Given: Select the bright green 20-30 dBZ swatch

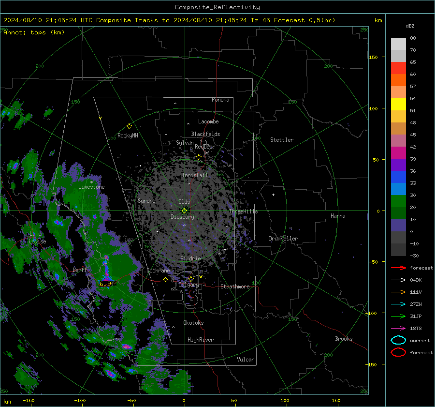Looking at the screenshot, I should pyautogui.click(x=398, y=201).
